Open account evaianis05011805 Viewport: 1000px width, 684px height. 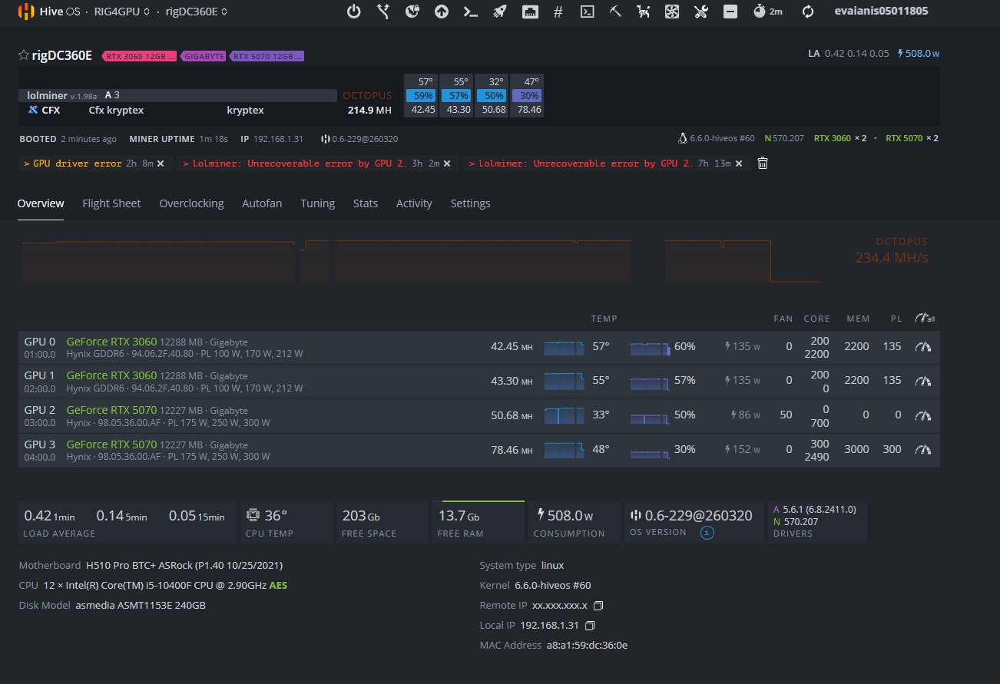881,12
